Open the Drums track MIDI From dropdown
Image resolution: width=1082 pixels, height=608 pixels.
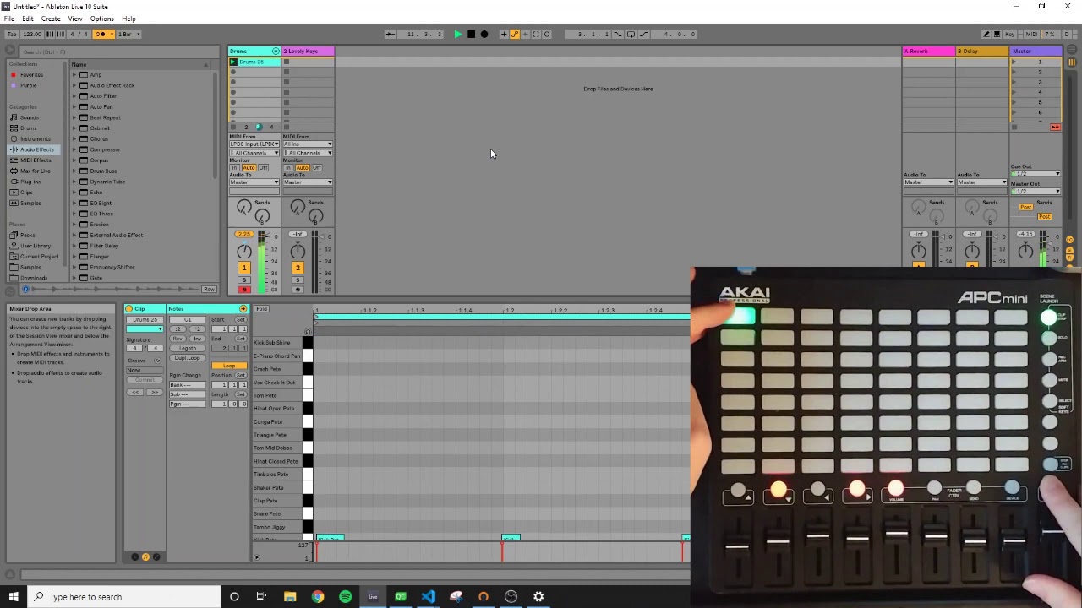click(x=254, y=144)
